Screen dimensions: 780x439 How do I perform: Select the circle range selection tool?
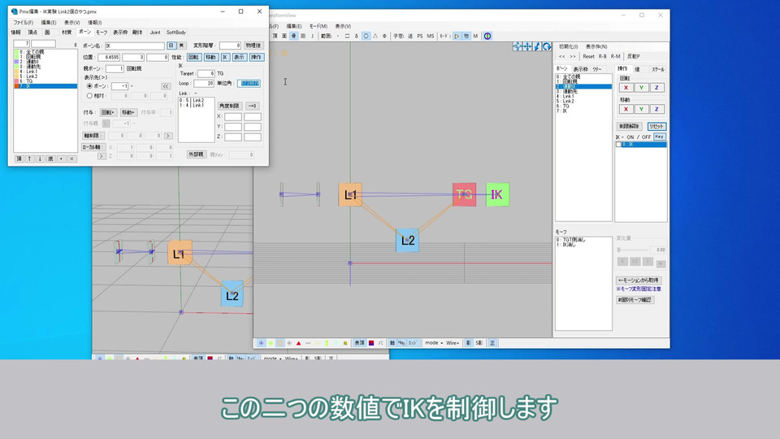(366, 36)
